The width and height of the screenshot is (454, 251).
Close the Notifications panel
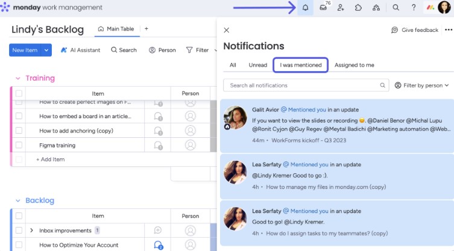point(227,30)
